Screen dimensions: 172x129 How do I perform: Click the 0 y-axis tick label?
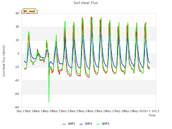coord(18,54)
